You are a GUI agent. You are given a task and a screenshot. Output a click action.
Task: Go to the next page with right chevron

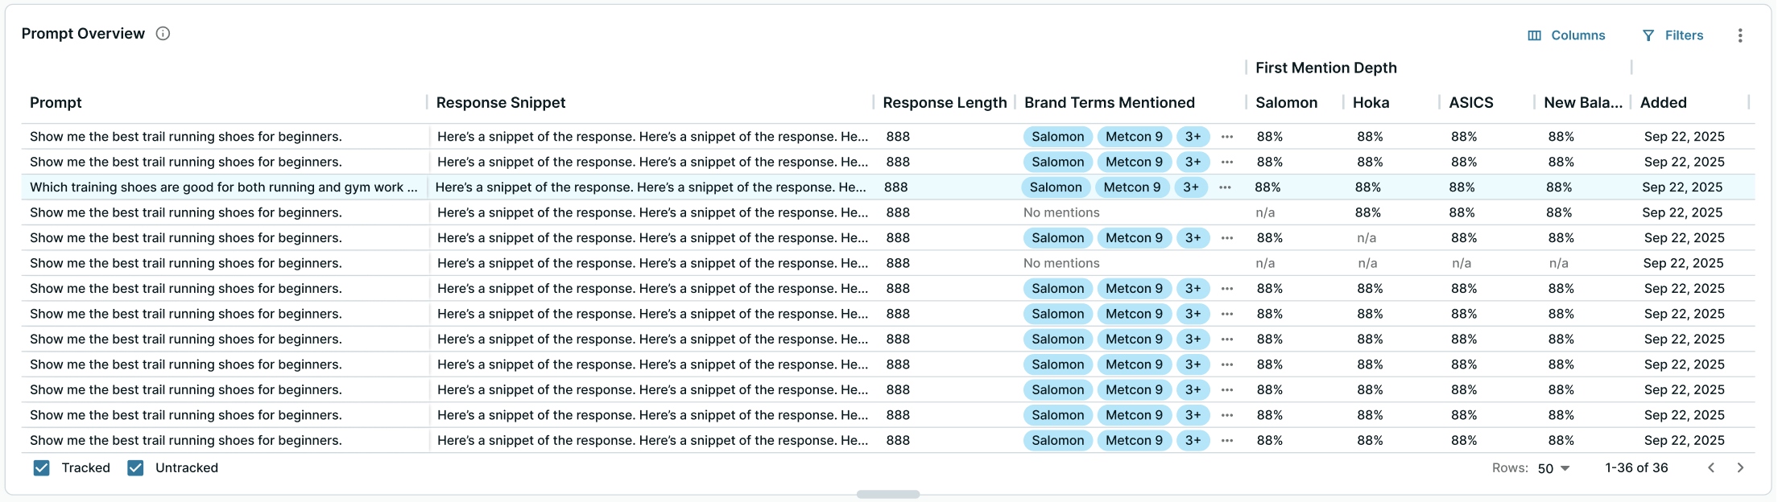(x=1740, y=468)
